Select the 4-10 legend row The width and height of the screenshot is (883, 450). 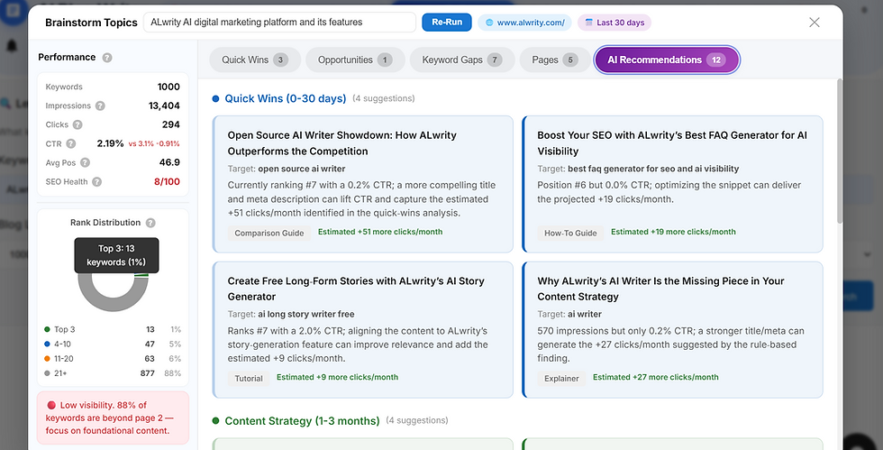tap(113, 344)
